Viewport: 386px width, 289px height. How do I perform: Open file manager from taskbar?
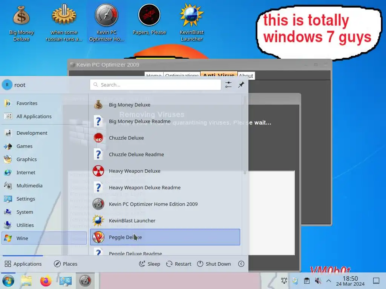(26, 281)
